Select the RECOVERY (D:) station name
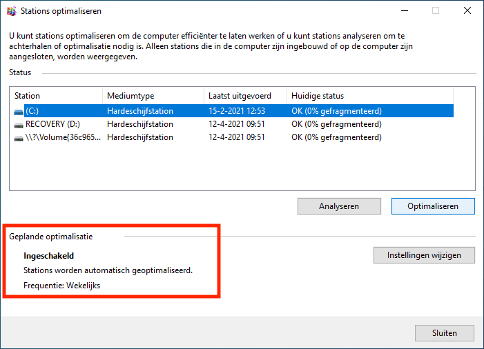 coord(54,124)
